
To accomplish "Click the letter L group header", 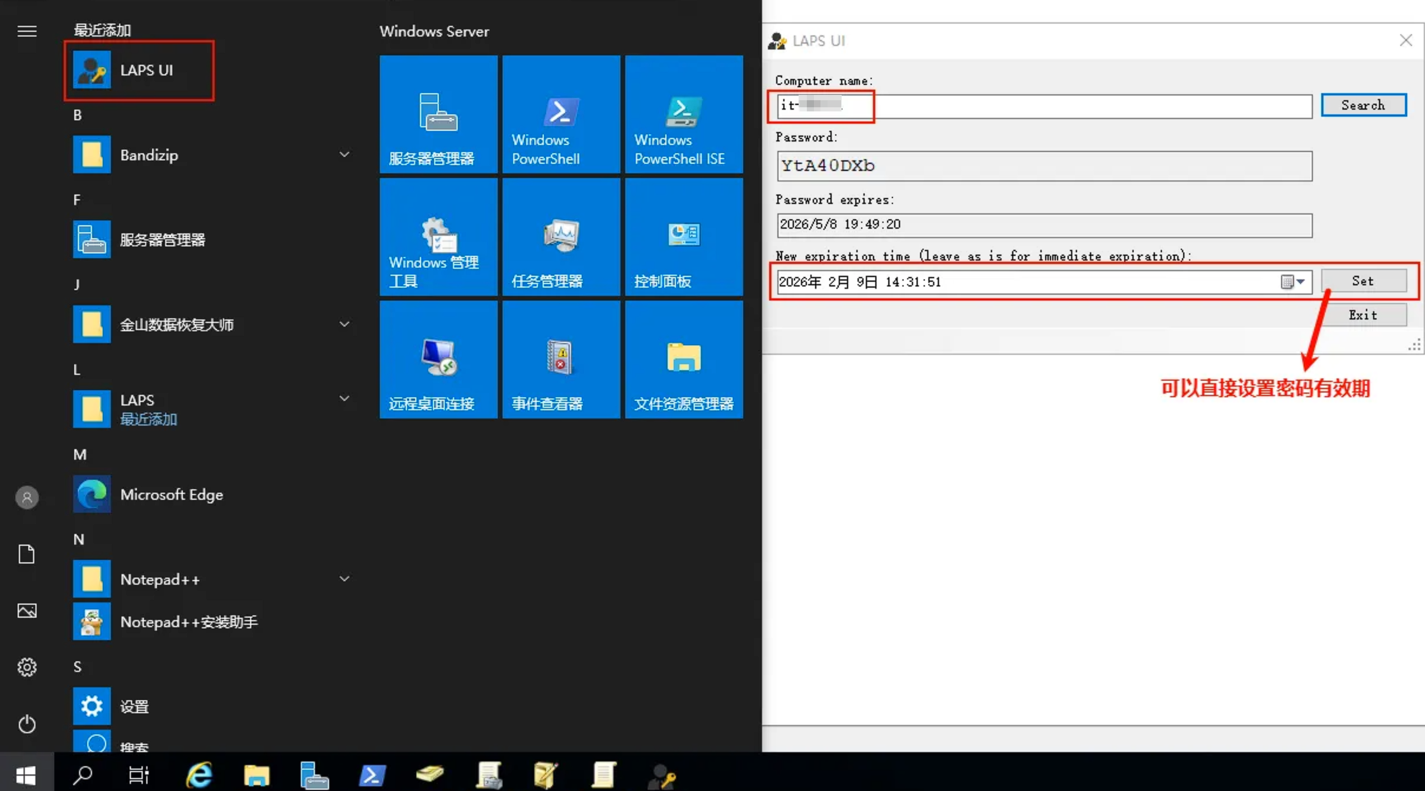I will 77,370.
